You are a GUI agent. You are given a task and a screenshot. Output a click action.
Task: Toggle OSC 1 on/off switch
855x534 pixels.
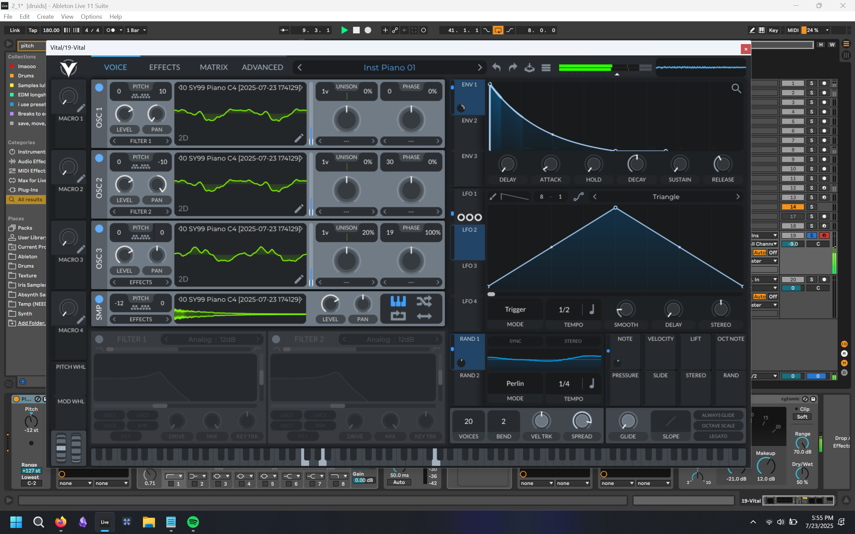click(x=99, y=87)
